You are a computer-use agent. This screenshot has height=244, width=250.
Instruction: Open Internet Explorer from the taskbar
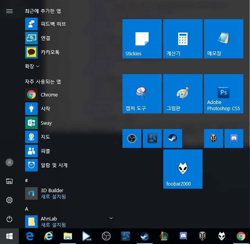coord(49,236)
